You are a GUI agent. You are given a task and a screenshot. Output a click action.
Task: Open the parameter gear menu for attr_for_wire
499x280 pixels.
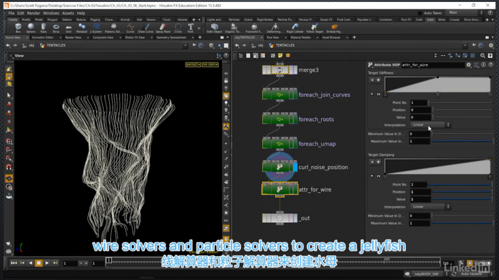469,65
